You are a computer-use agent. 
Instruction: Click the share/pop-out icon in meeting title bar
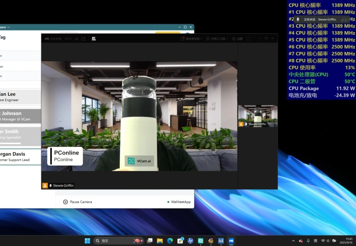[x=83, y=38]
